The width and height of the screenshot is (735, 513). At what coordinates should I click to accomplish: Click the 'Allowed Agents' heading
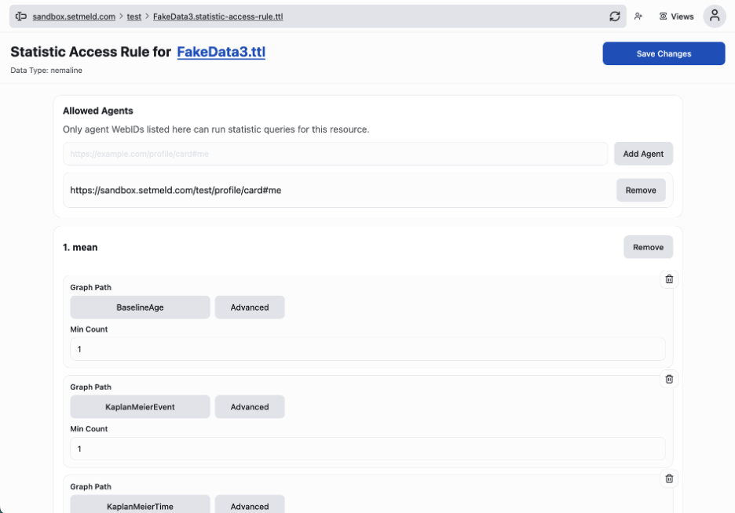[x=98, y=111]
